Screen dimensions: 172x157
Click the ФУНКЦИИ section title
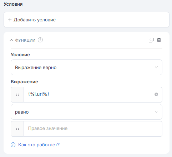tap(25, 40)
